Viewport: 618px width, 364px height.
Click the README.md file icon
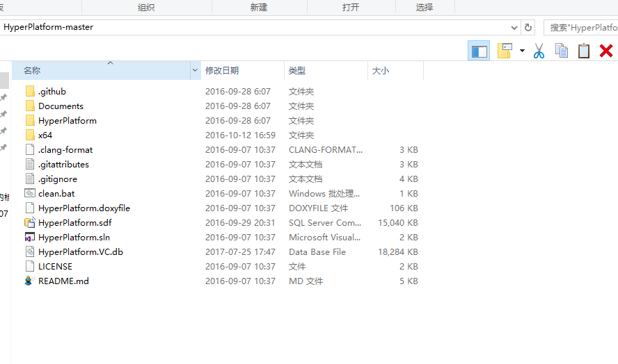pyautogui.click(x=29, y=281)
